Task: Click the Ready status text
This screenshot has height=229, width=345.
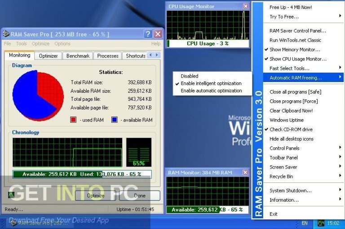Action: (13, 209)
